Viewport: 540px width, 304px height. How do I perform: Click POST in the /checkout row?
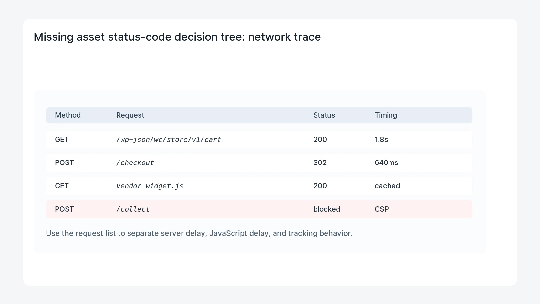point(64,163)
